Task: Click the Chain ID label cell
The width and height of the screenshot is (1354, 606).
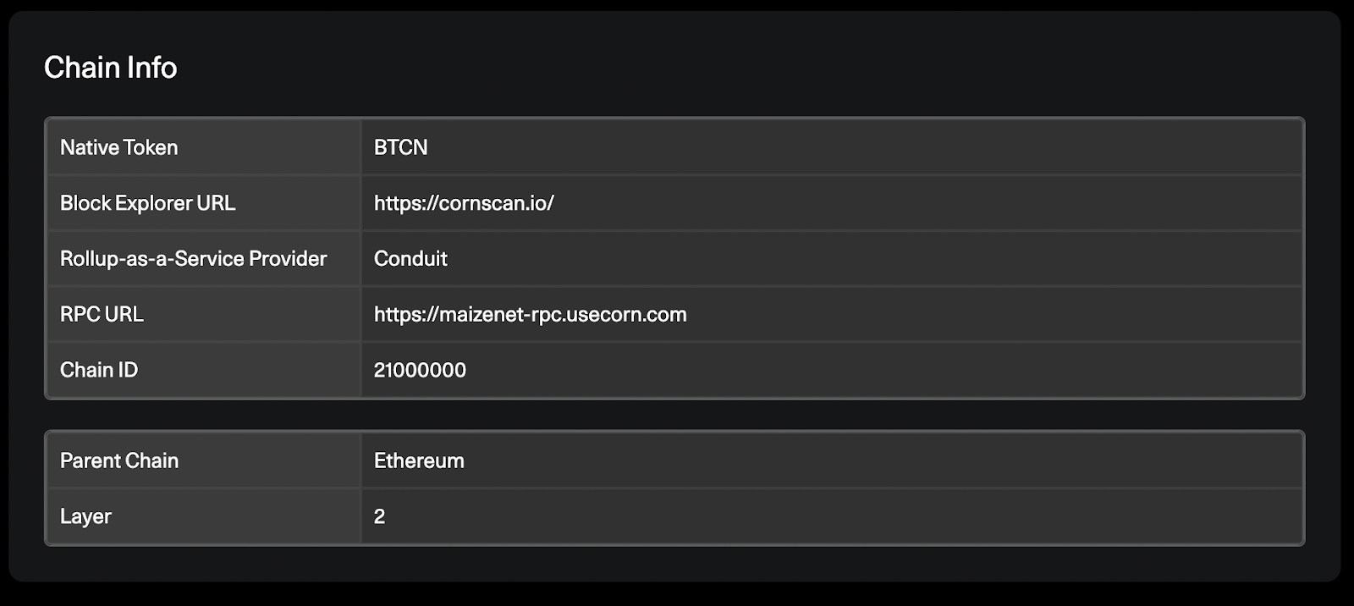Action: click(204, 370)
